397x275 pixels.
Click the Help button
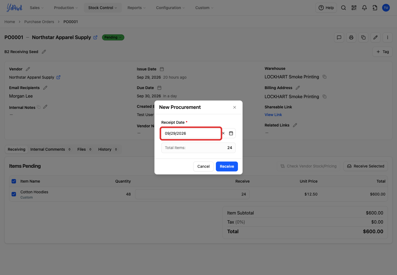326,8
